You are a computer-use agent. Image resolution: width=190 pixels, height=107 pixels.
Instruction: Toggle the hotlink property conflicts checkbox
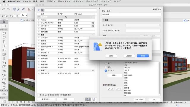point(38,95)
